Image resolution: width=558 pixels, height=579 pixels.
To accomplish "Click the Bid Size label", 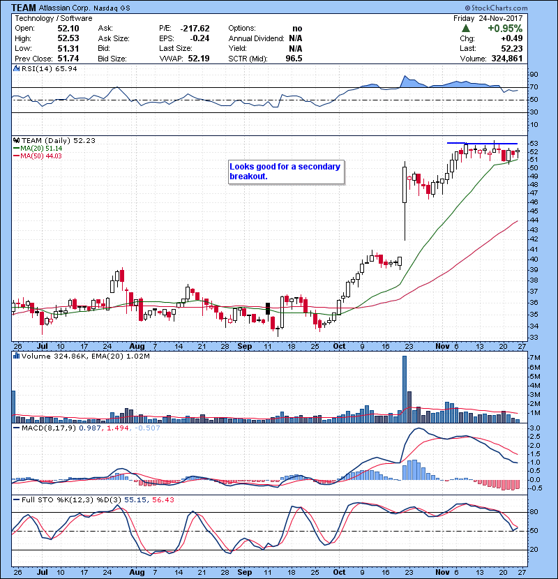I will click(112, 59).
